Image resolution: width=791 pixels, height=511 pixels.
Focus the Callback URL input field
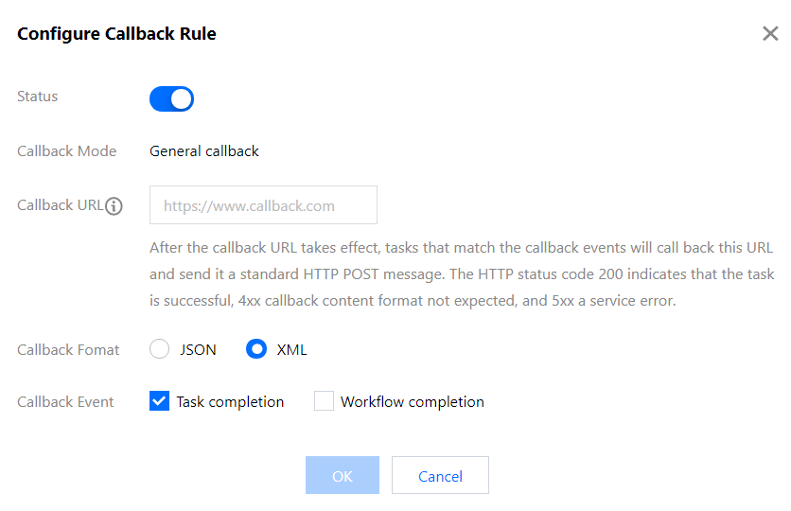tap(263, 204)
